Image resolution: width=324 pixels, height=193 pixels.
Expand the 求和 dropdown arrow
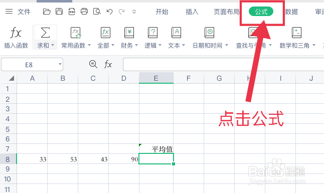point(53,45)
